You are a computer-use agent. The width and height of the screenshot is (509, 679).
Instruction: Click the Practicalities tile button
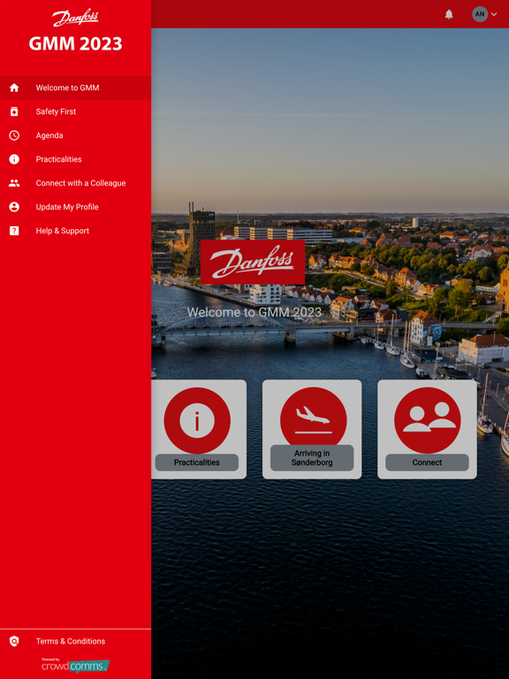199,430
